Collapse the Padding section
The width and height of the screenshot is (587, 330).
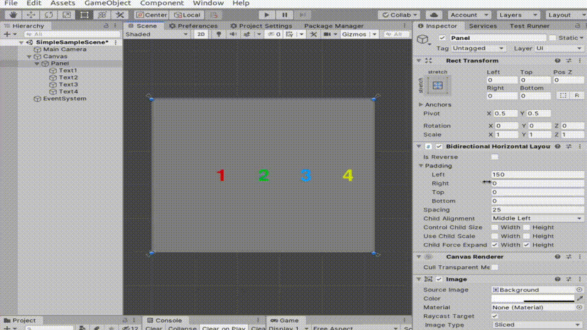421,166
